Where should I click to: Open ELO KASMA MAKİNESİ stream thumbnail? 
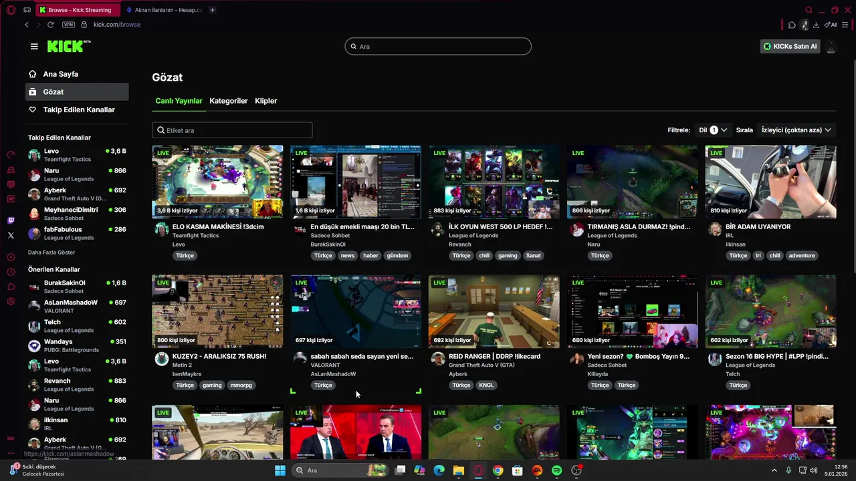pyautogui.click(x=217, y=182)
